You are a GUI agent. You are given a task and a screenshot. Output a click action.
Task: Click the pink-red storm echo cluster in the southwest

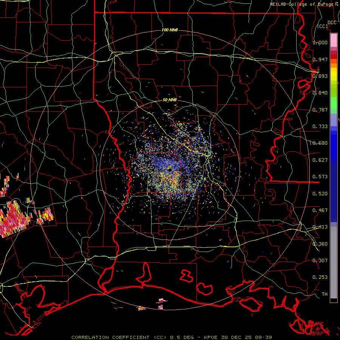point(13,219)
